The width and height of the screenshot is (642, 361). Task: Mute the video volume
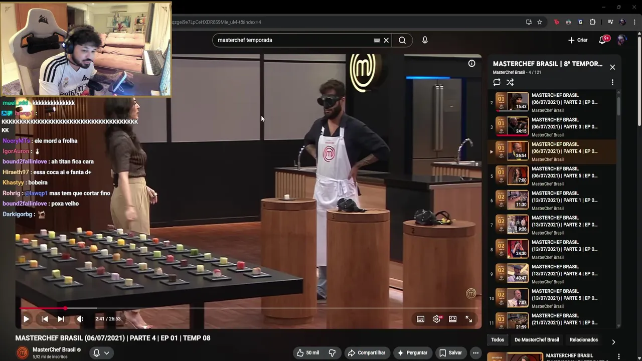coord(80,319)
